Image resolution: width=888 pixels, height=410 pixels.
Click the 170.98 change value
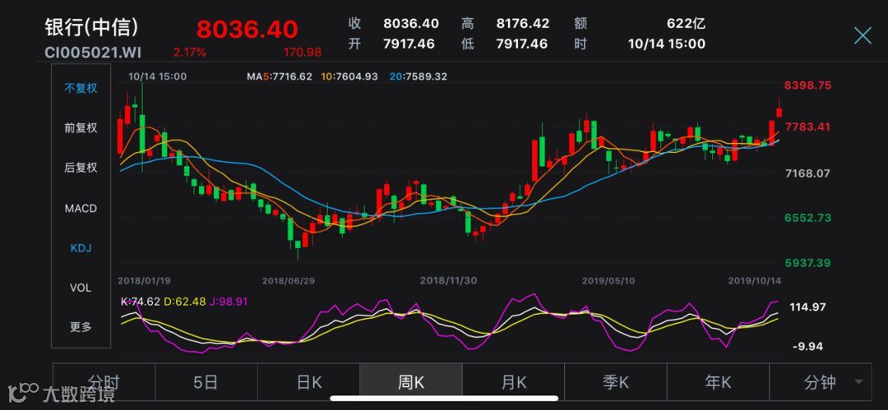point(302,53)
